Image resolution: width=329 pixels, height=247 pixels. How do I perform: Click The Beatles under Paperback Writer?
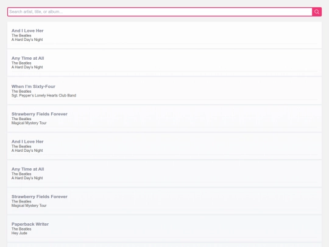point(21,229)
